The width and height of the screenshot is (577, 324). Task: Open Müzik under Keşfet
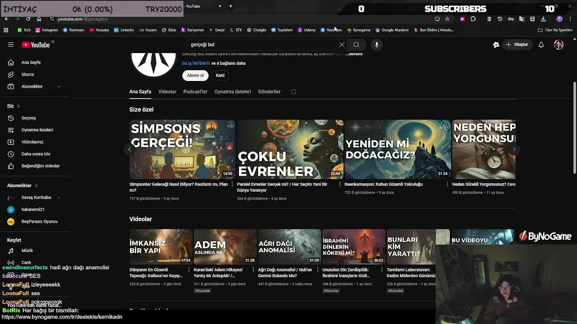click(27, 251)
